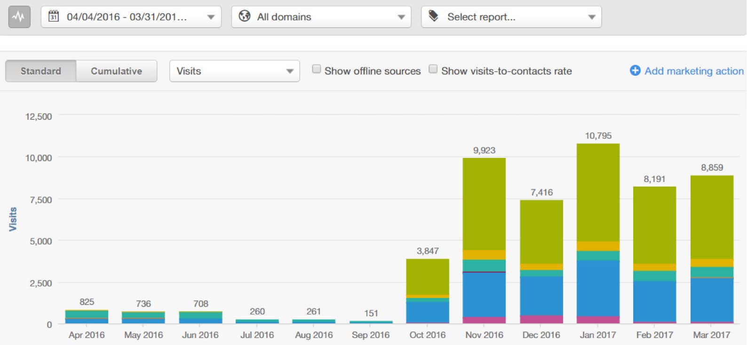Click the olive segment of Jan 2017 bar

tap(598, 193)
